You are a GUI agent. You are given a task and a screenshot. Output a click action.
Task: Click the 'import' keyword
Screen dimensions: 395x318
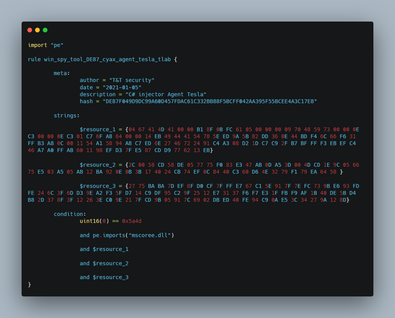pyautogui.click(x=37, y=45)
